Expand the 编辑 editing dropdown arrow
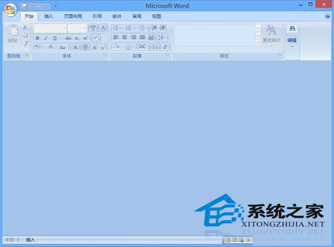Screen dimensions: 334x247 292,46
